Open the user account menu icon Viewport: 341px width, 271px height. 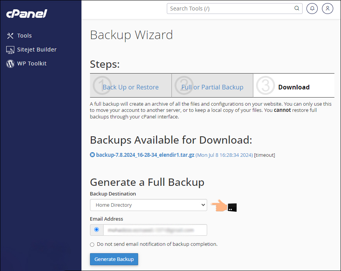pyautogui.click(x=327, y=9)
